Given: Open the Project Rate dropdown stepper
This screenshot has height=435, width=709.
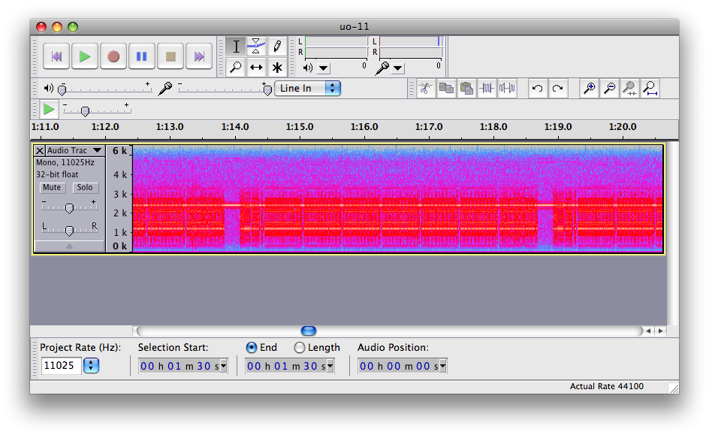Looking at the screenshot, I should click(x=91, y=365).
